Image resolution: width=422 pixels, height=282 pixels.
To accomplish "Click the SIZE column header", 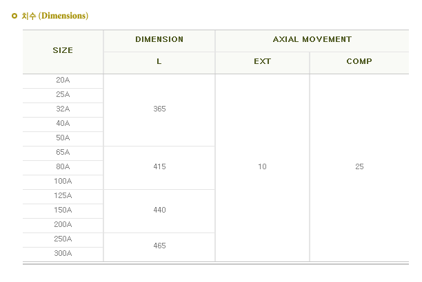I will point(63,50).
